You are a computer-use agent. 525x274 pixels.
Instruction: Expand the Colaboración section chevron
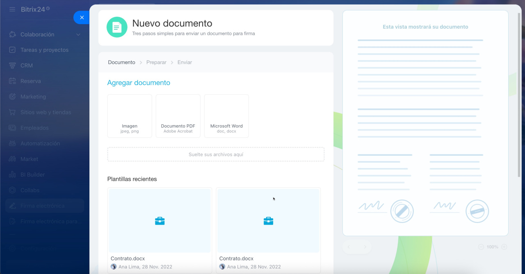click(78, 35)
